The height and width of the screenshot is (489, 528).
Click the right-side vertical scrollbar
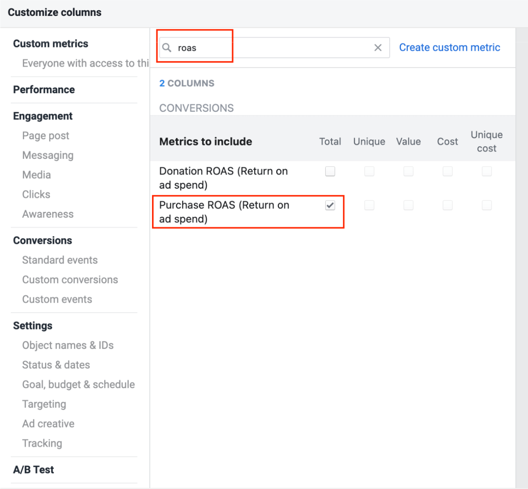click(522, 258)
